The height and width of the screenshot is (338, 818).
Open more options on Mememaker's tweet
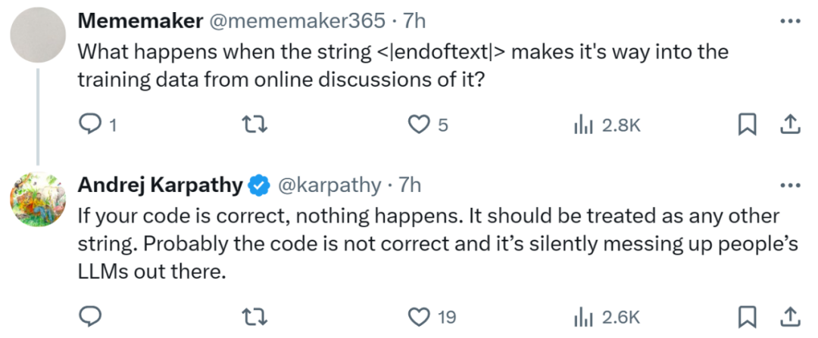(x=790, y=21)
